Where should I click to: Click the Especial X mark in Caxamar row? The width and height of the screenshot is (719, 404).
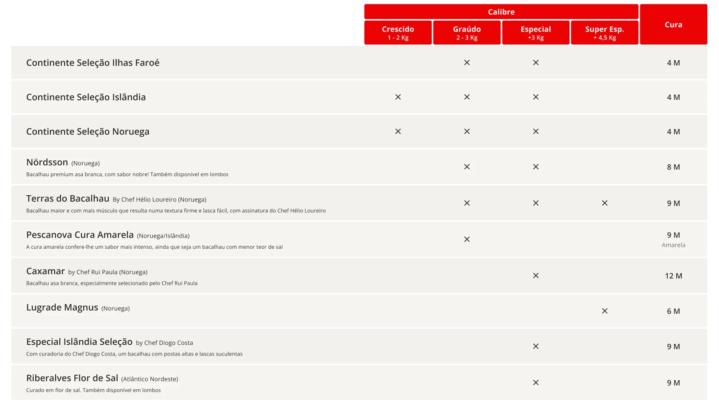[536, 276]
